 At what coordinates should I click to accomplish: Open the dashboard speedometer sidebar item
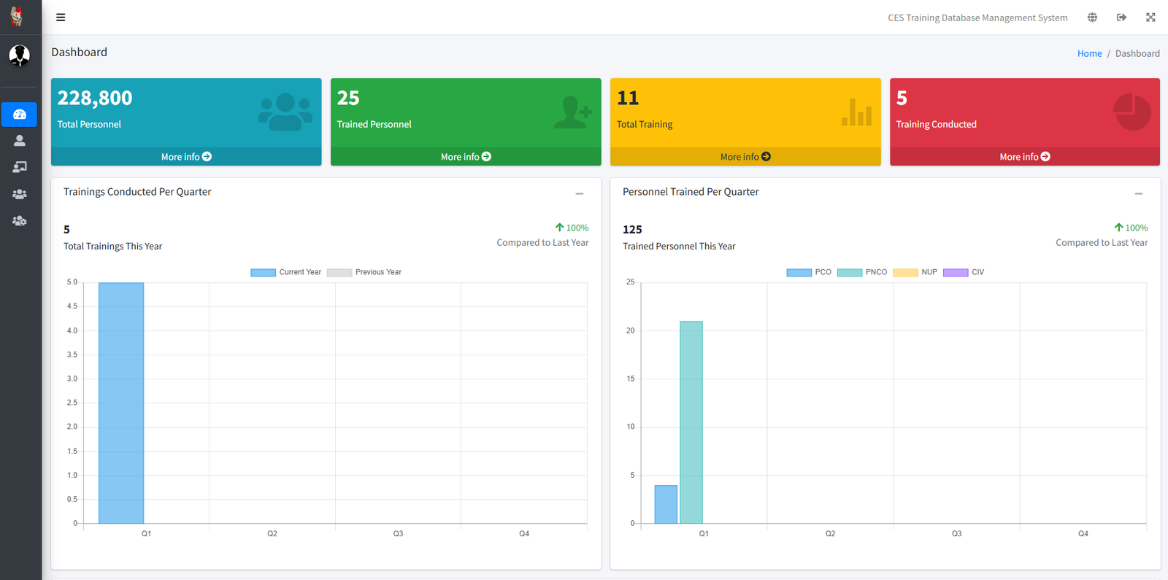(x=20, y=115)
